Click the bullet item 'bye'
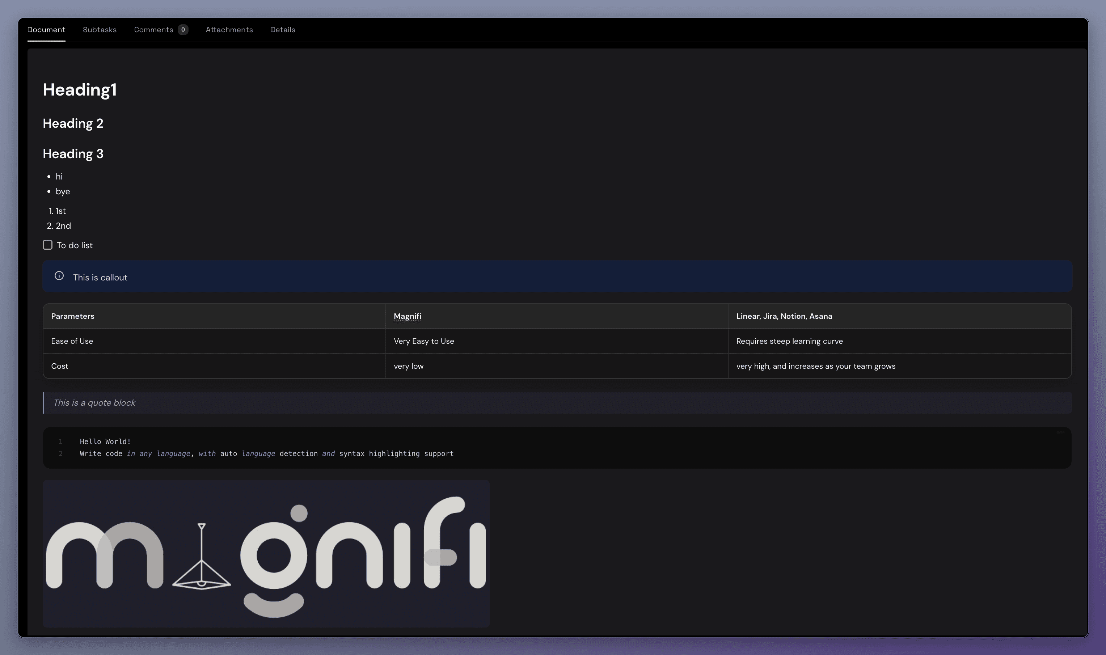This screenshot has width=1106, height=655. (63, 191)
